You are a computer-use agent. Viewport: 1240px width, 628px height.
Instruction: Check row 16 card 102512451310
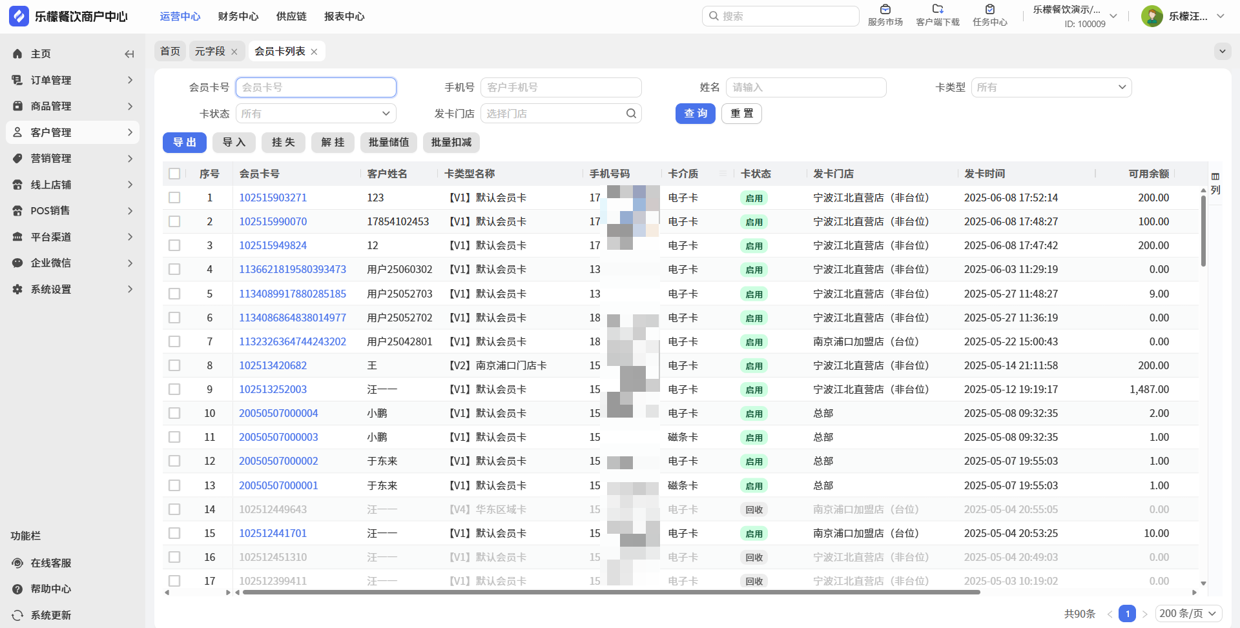[174, 557]
